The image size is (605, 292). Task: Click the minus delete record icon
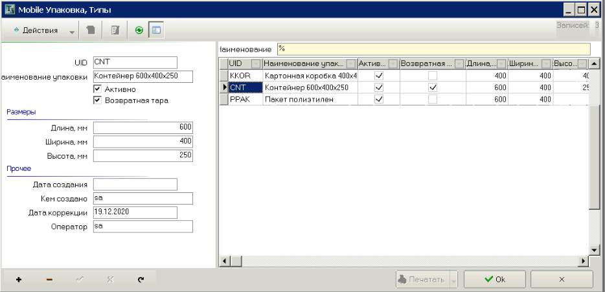(49, 280)
